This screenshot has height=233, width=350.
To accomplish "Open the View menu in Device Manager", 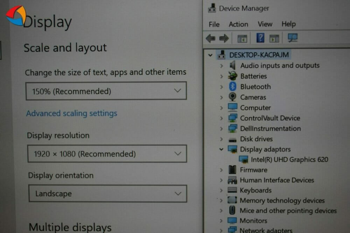I will [x=265, y=24].
